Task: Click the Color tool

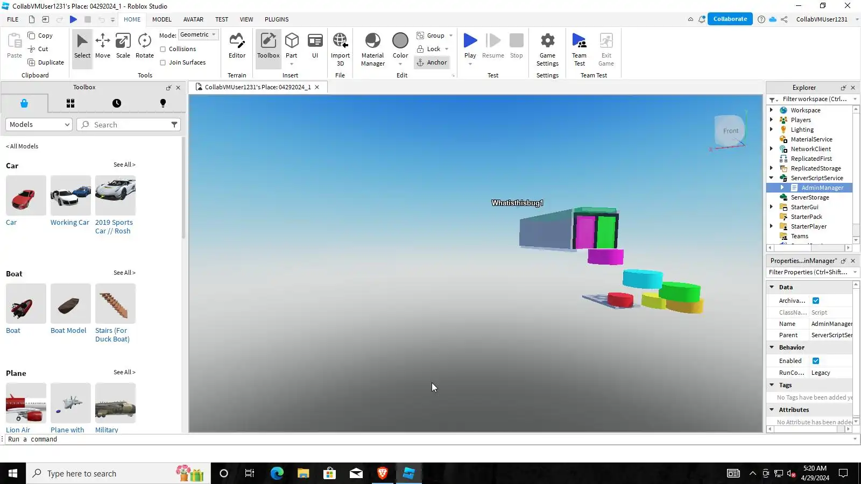Action: (x=400, y=46)
